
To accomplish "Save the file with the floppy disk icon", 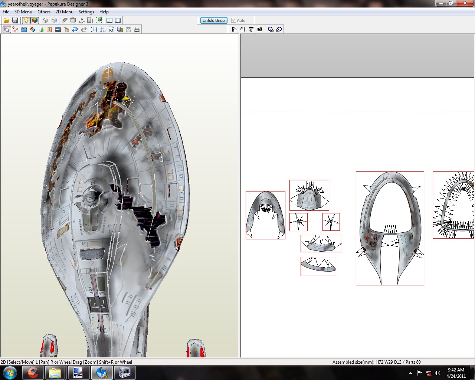I will tap(15, 20).
